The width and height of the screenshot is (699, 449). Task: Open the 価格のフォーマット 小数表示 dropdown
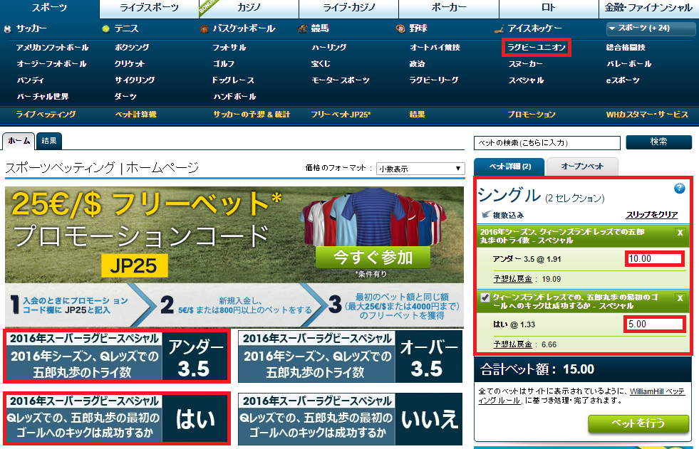[420, 169]
